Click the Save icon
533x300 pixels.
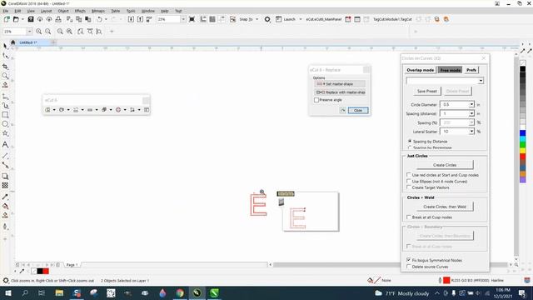coord(31,19)
